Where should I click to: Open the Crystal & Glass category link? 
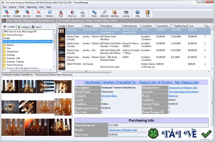point(109,96)
